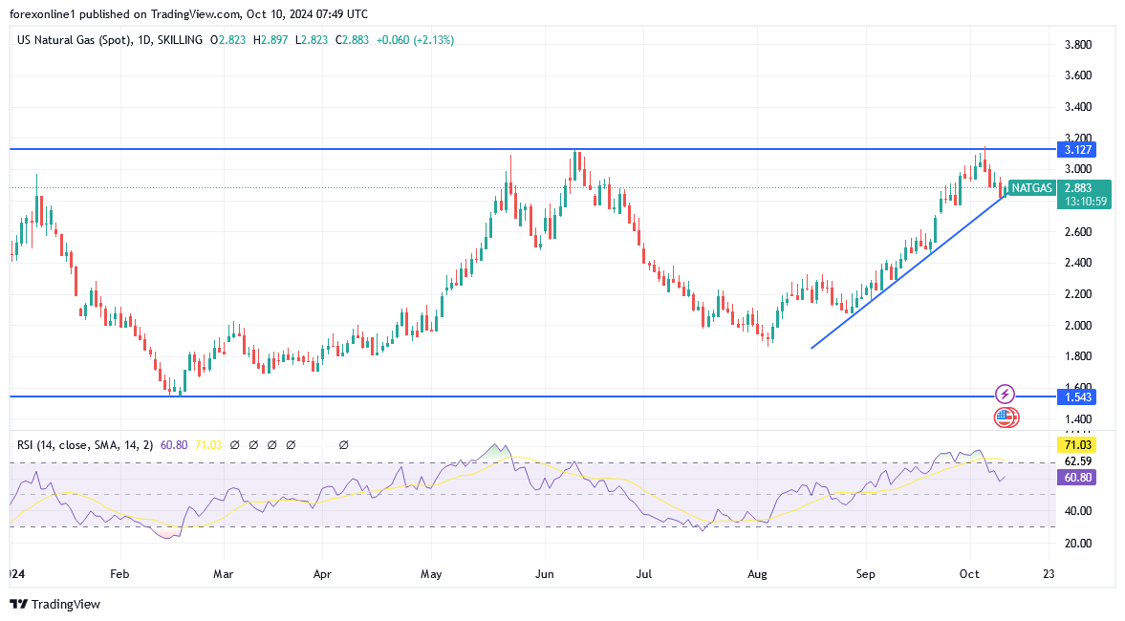Click the RSI (14, close, SMA, 14, 2) legend
The width and height of the screenshot is (1125, 621).
coord(85,445)
